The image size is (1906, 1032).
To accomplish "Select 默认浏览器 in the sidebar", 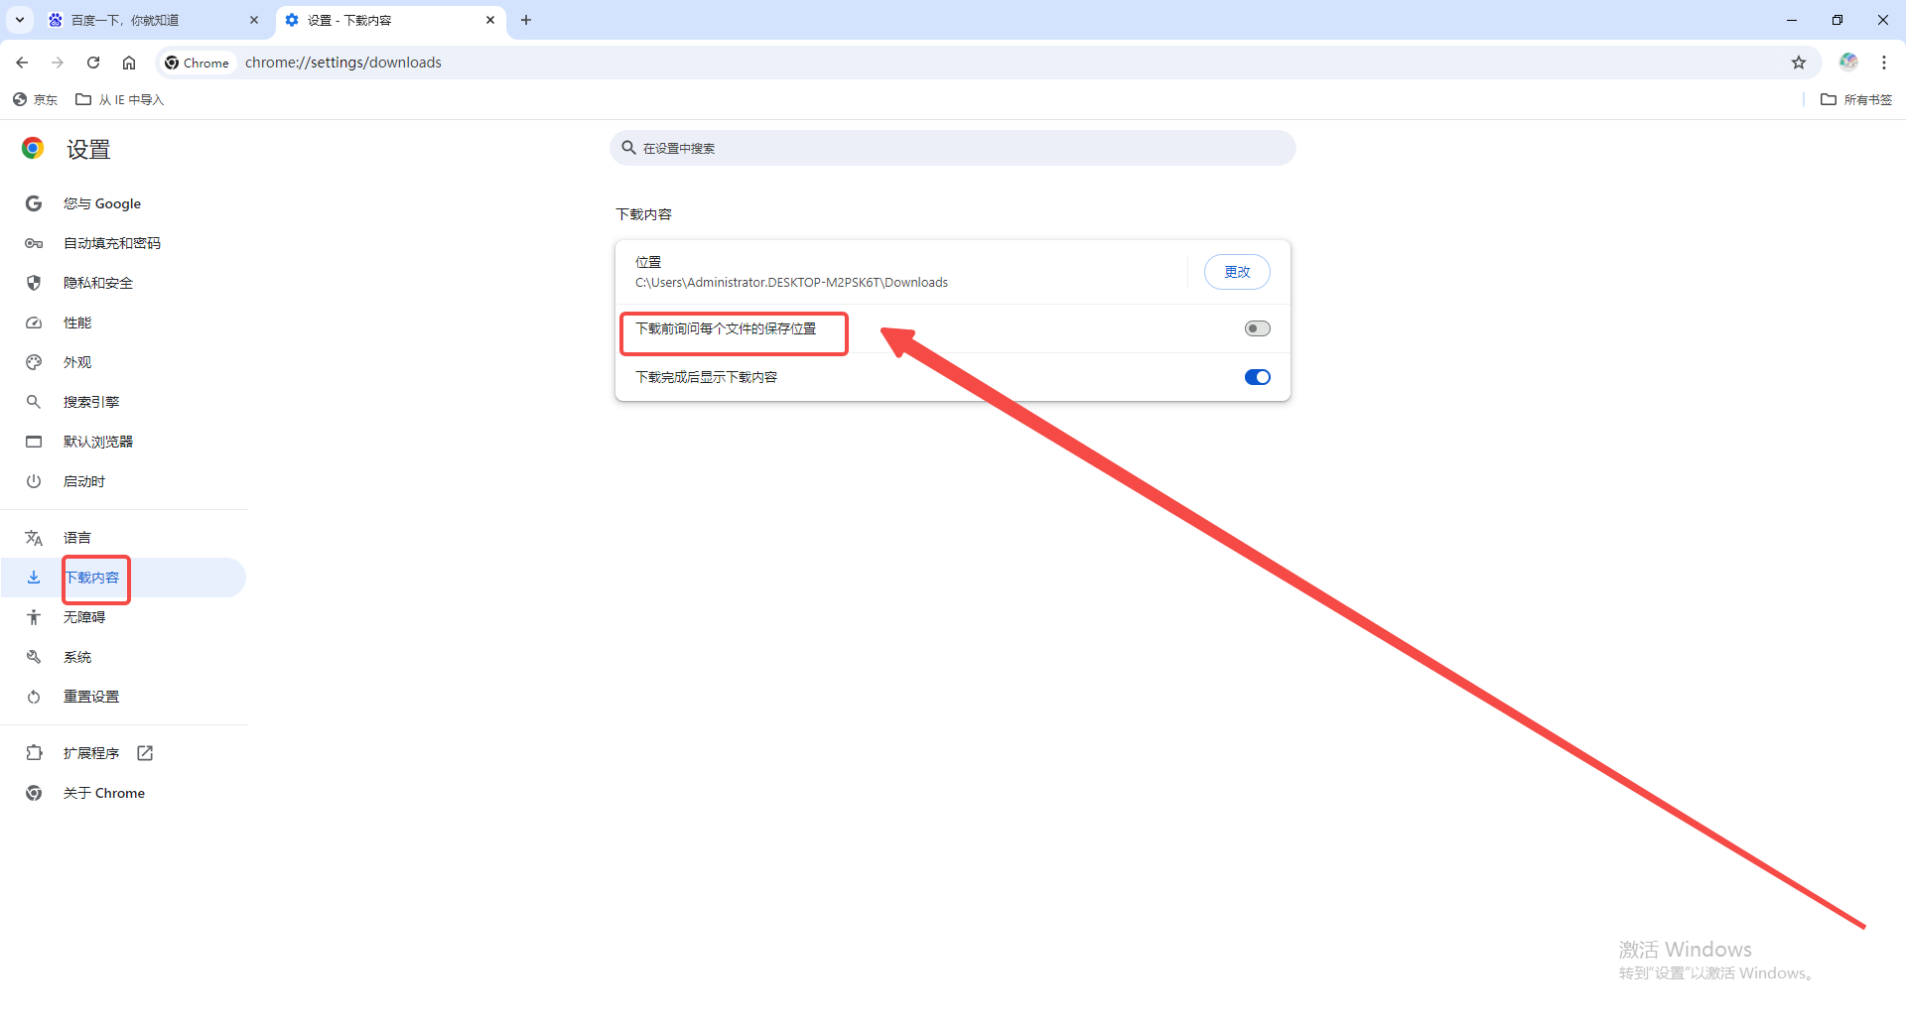I will [x=98, y=442].
